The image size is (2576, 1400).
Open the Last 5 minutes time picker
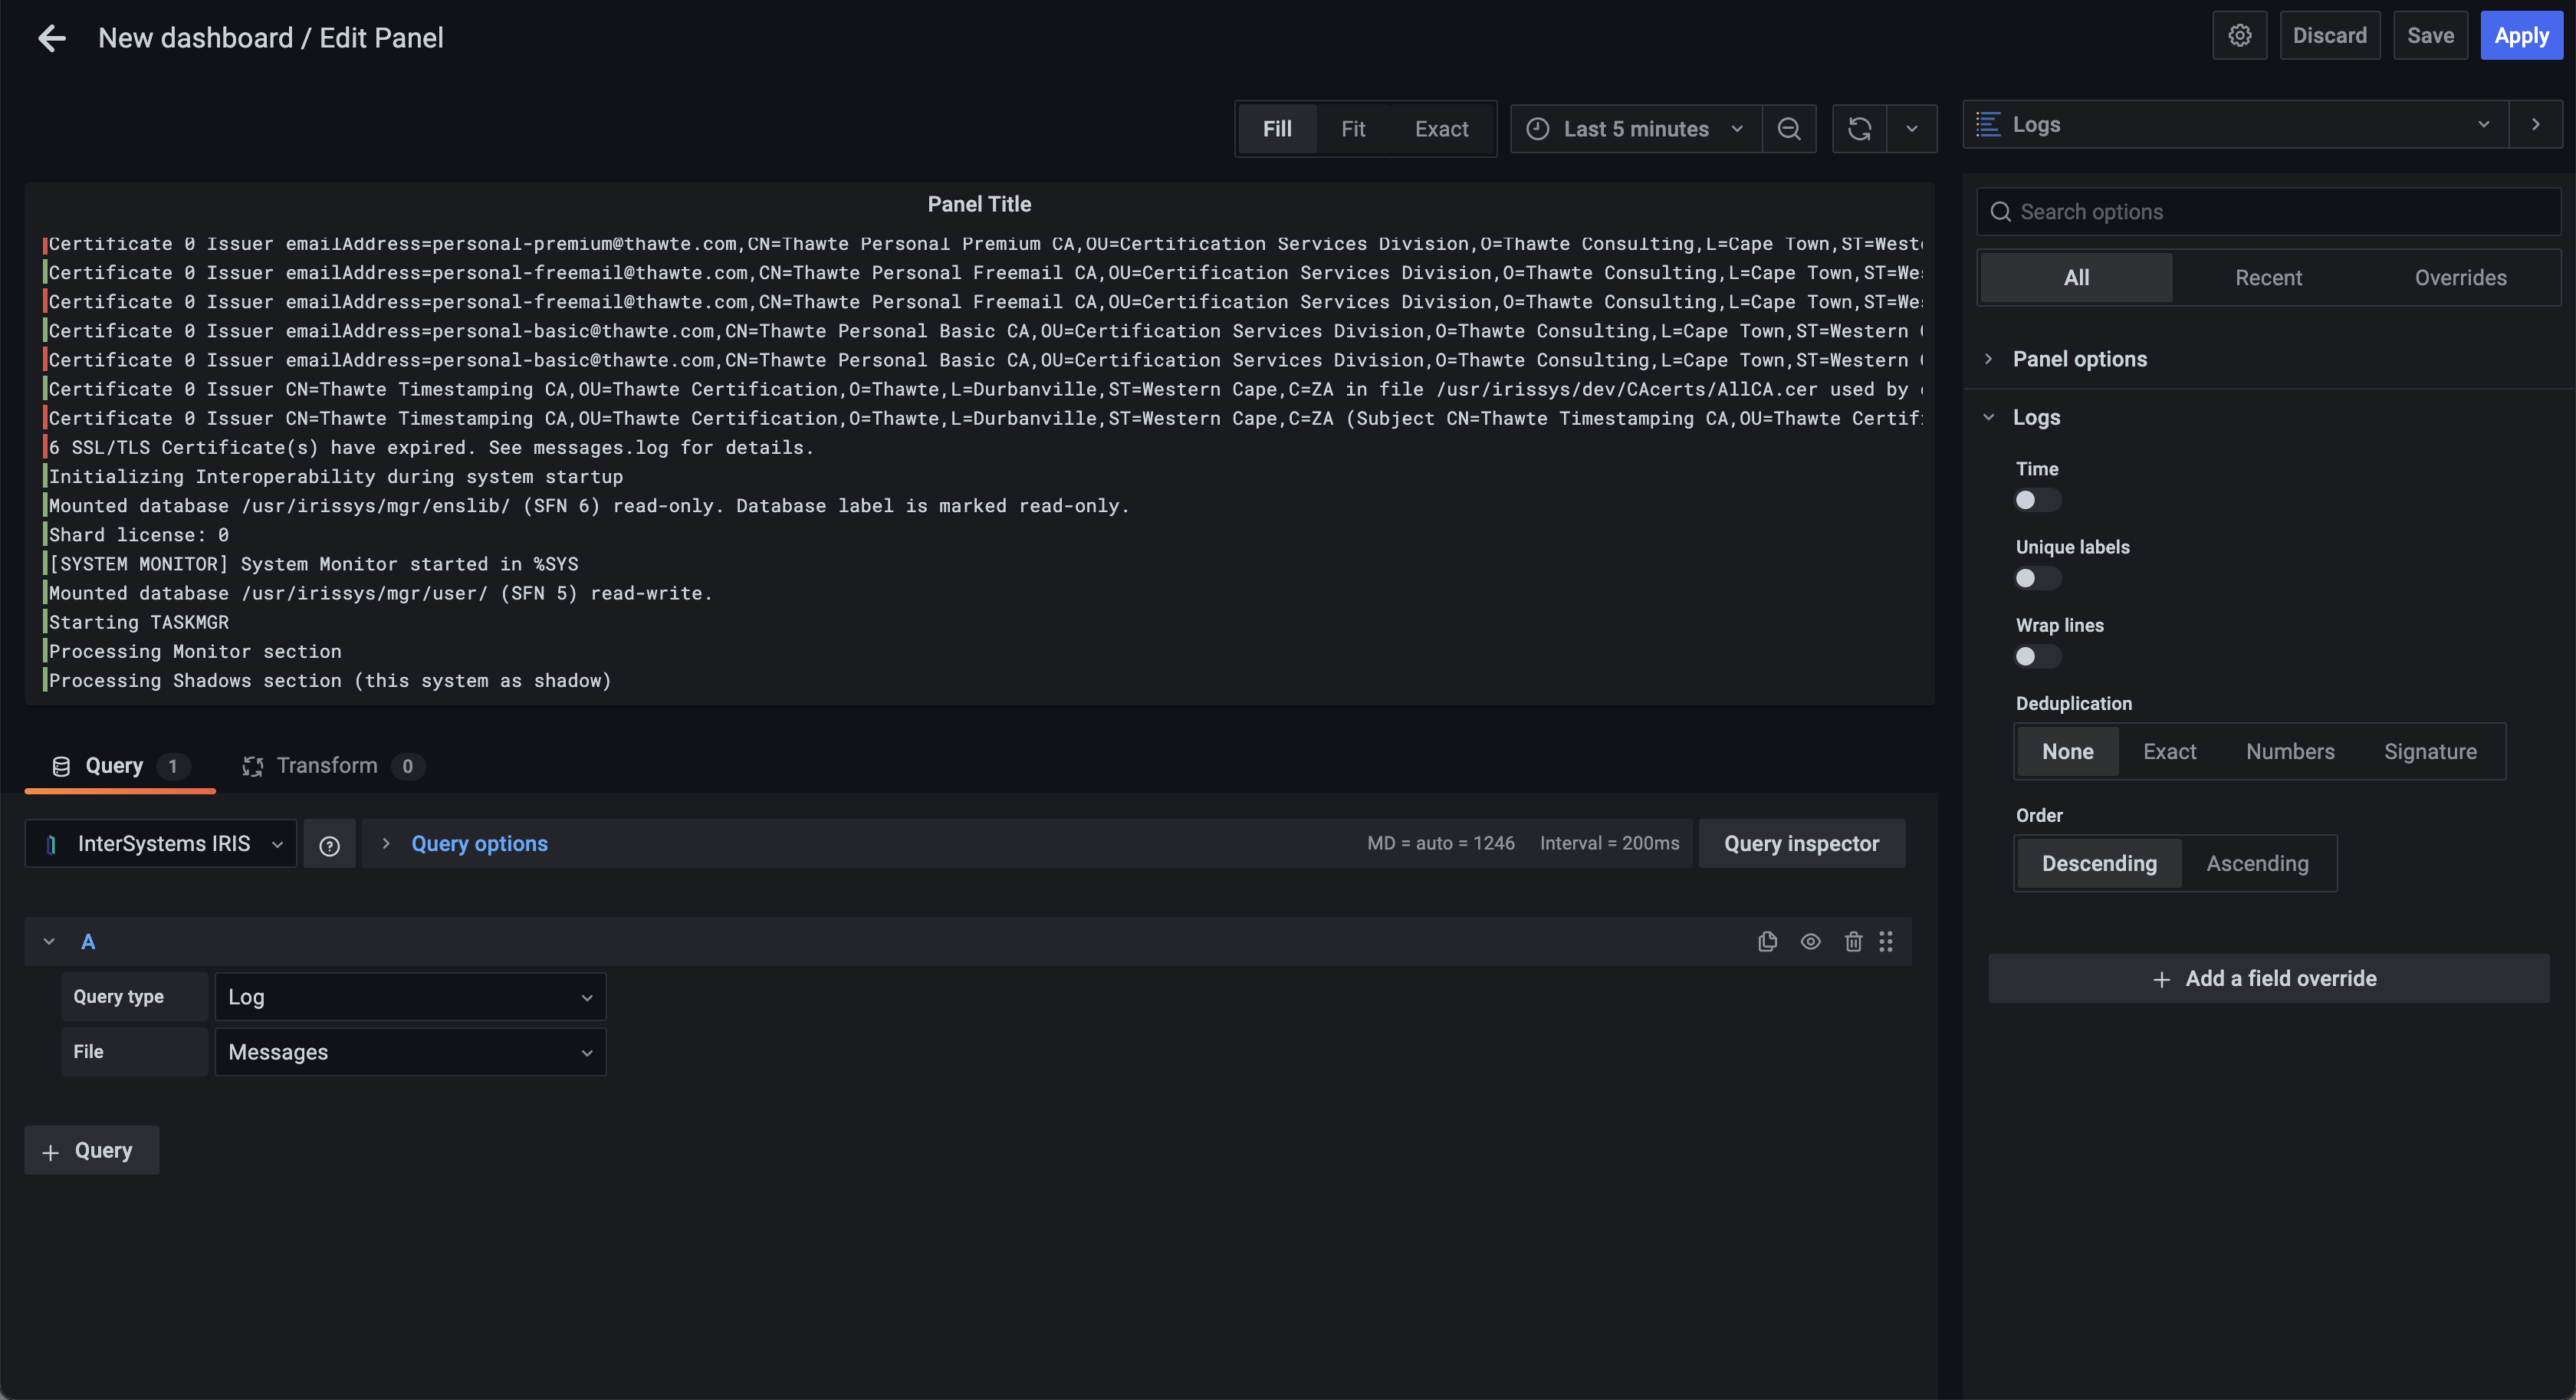tap(1636, 129)
